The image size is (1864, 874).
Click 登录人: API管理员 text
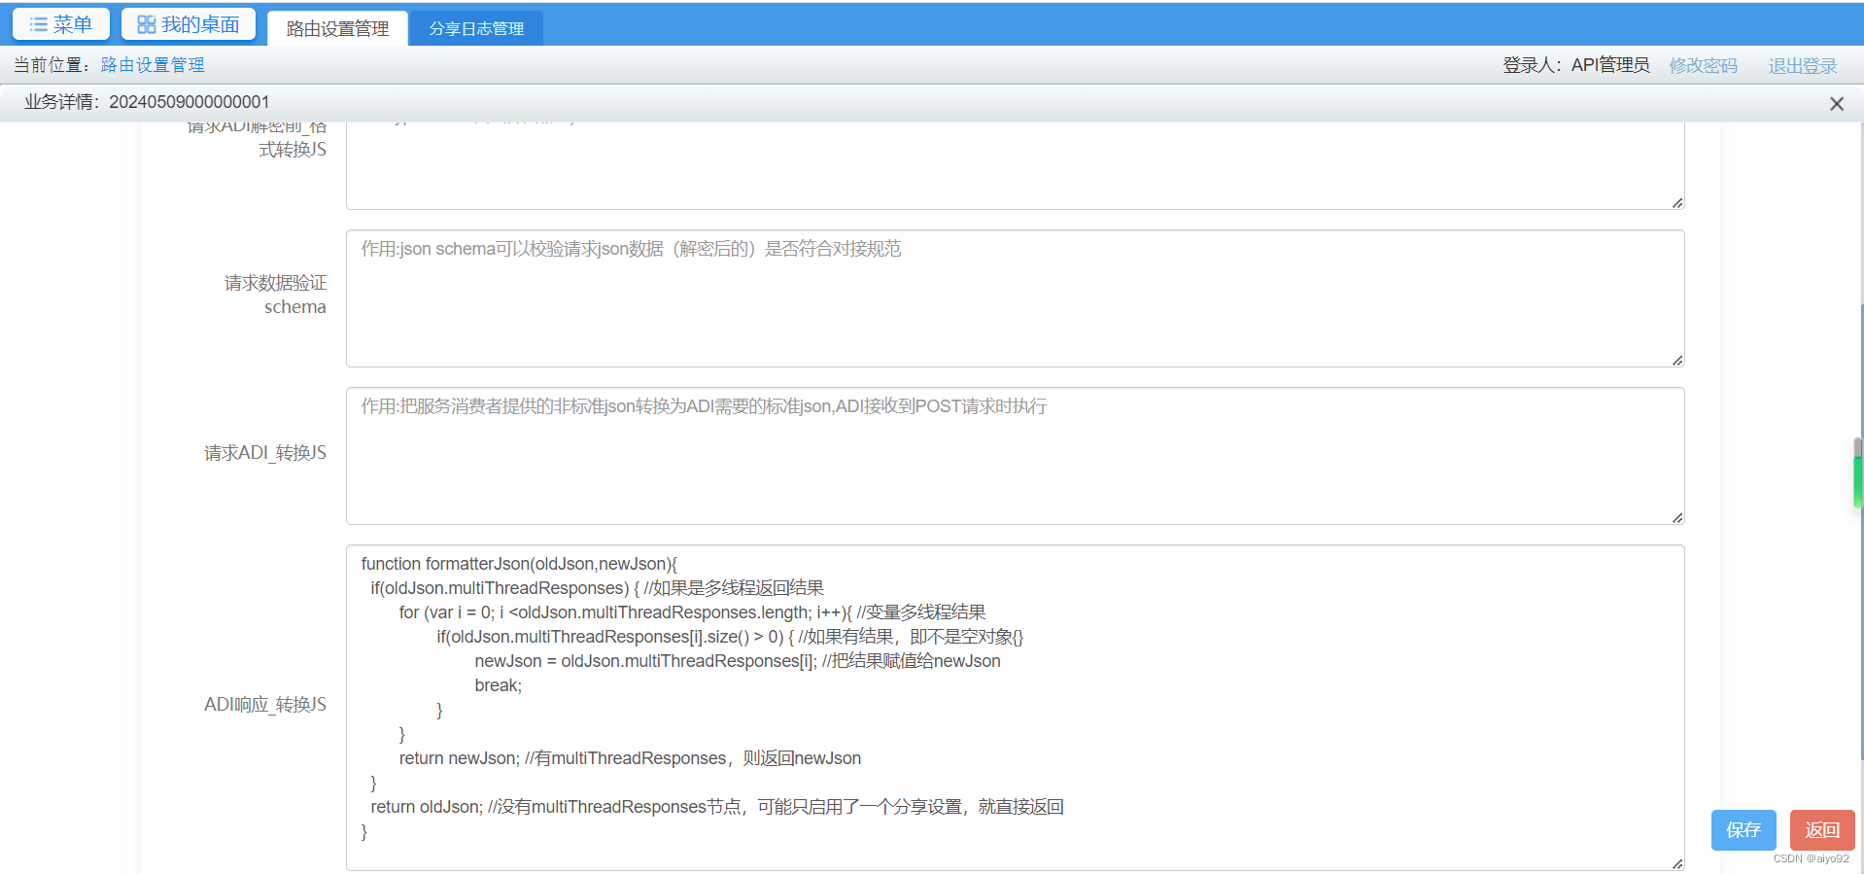[x=1575, y=65]
